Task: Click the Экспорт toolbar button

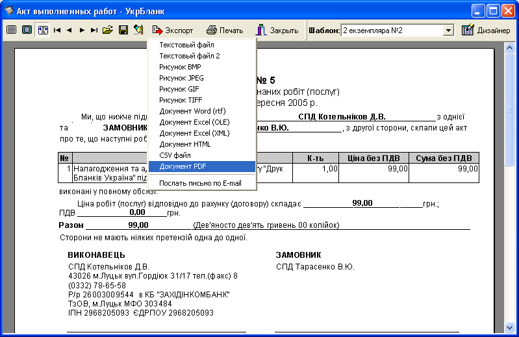Action: (173, 30)
